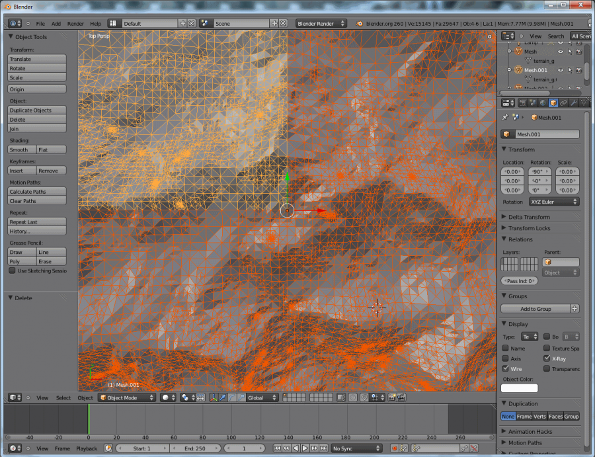The height and width of the screenshot is (457, 595).
Task: Click the Add to Group button
Action: tap(535, 309)
